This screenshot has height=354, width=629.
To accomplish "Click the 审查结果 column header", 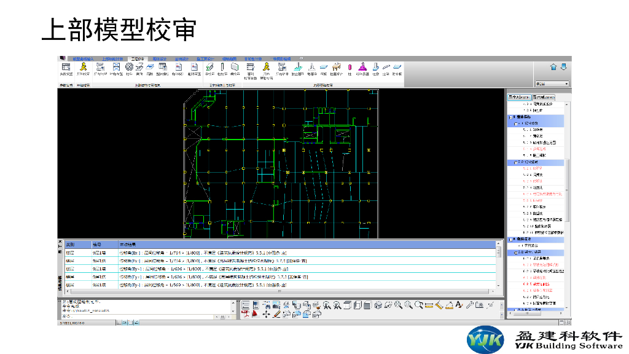I will (128, 244).
